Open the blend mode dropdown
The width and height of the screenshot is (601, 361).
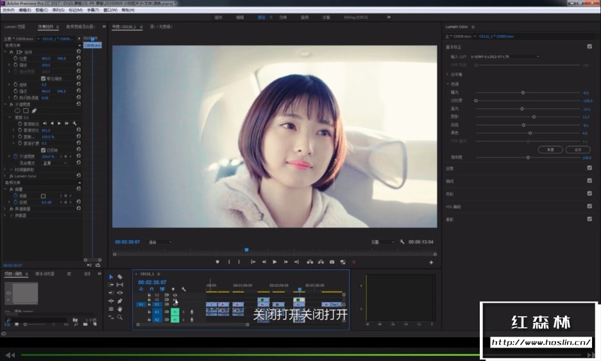[55, 163]
